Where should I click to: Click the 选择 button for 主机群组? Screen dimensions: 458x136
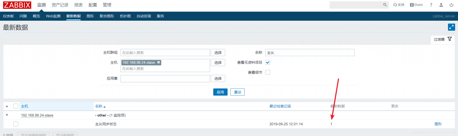[x=218, y=52]
